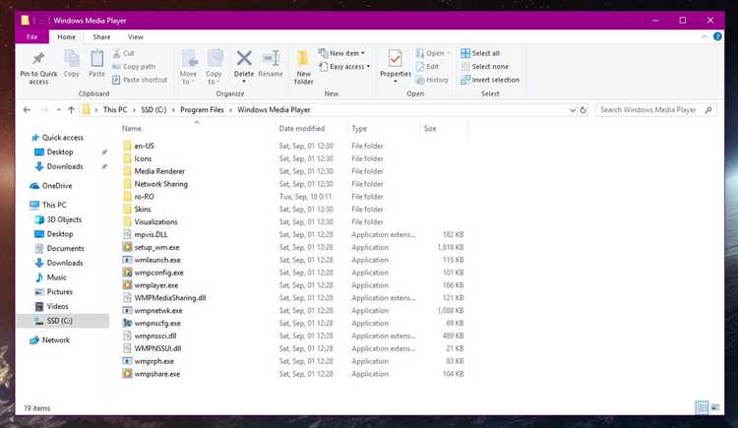Open Videos in the navigation pane
Image resolution: width=738 pixels, height=428 pixels.
click(x=57, y=306)
